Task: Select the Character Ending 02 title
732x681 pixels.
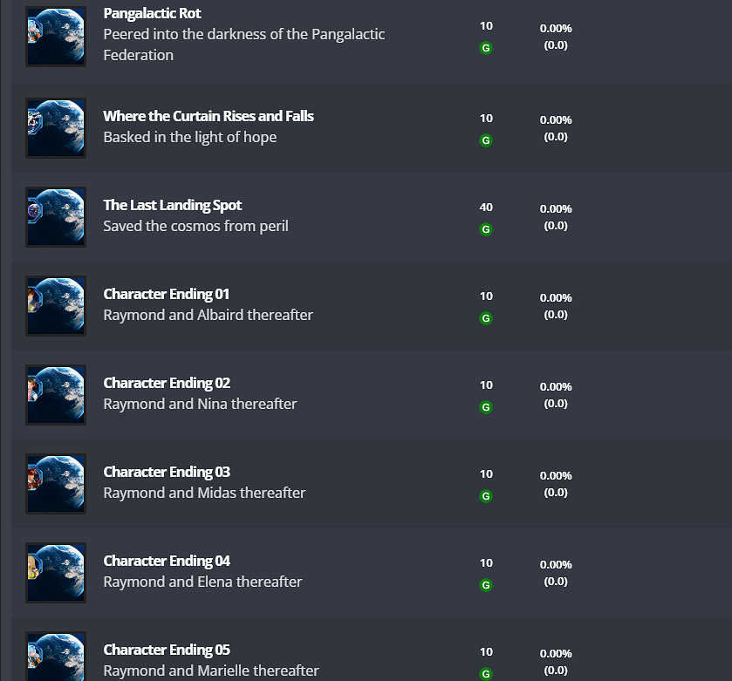Action: coord(167,383)
